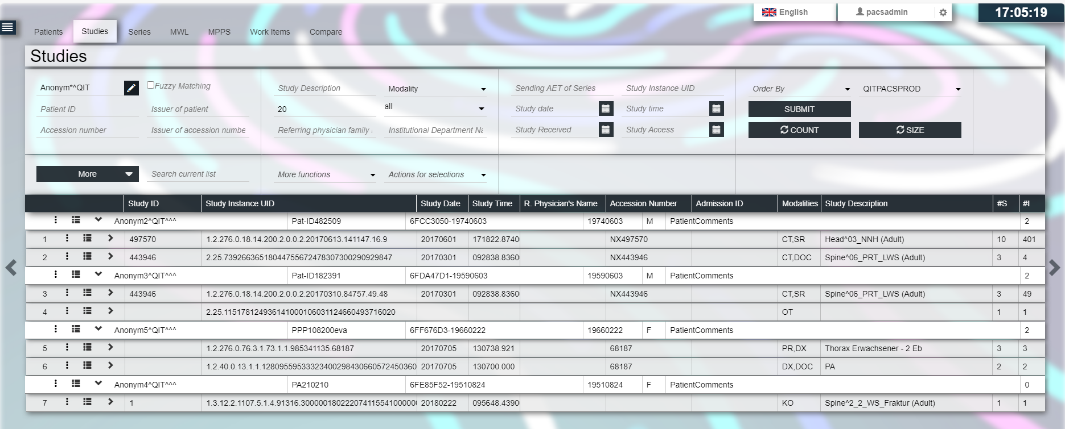Open the Actions for selections dropdown
The width and height of the screenshot is (1065, 429).
[436, 174]
